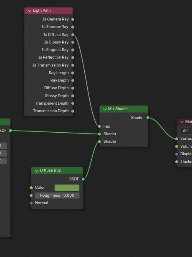Click the Is Shadow Ray output socket
The image size is (192, 257).
tap(73, 27)
